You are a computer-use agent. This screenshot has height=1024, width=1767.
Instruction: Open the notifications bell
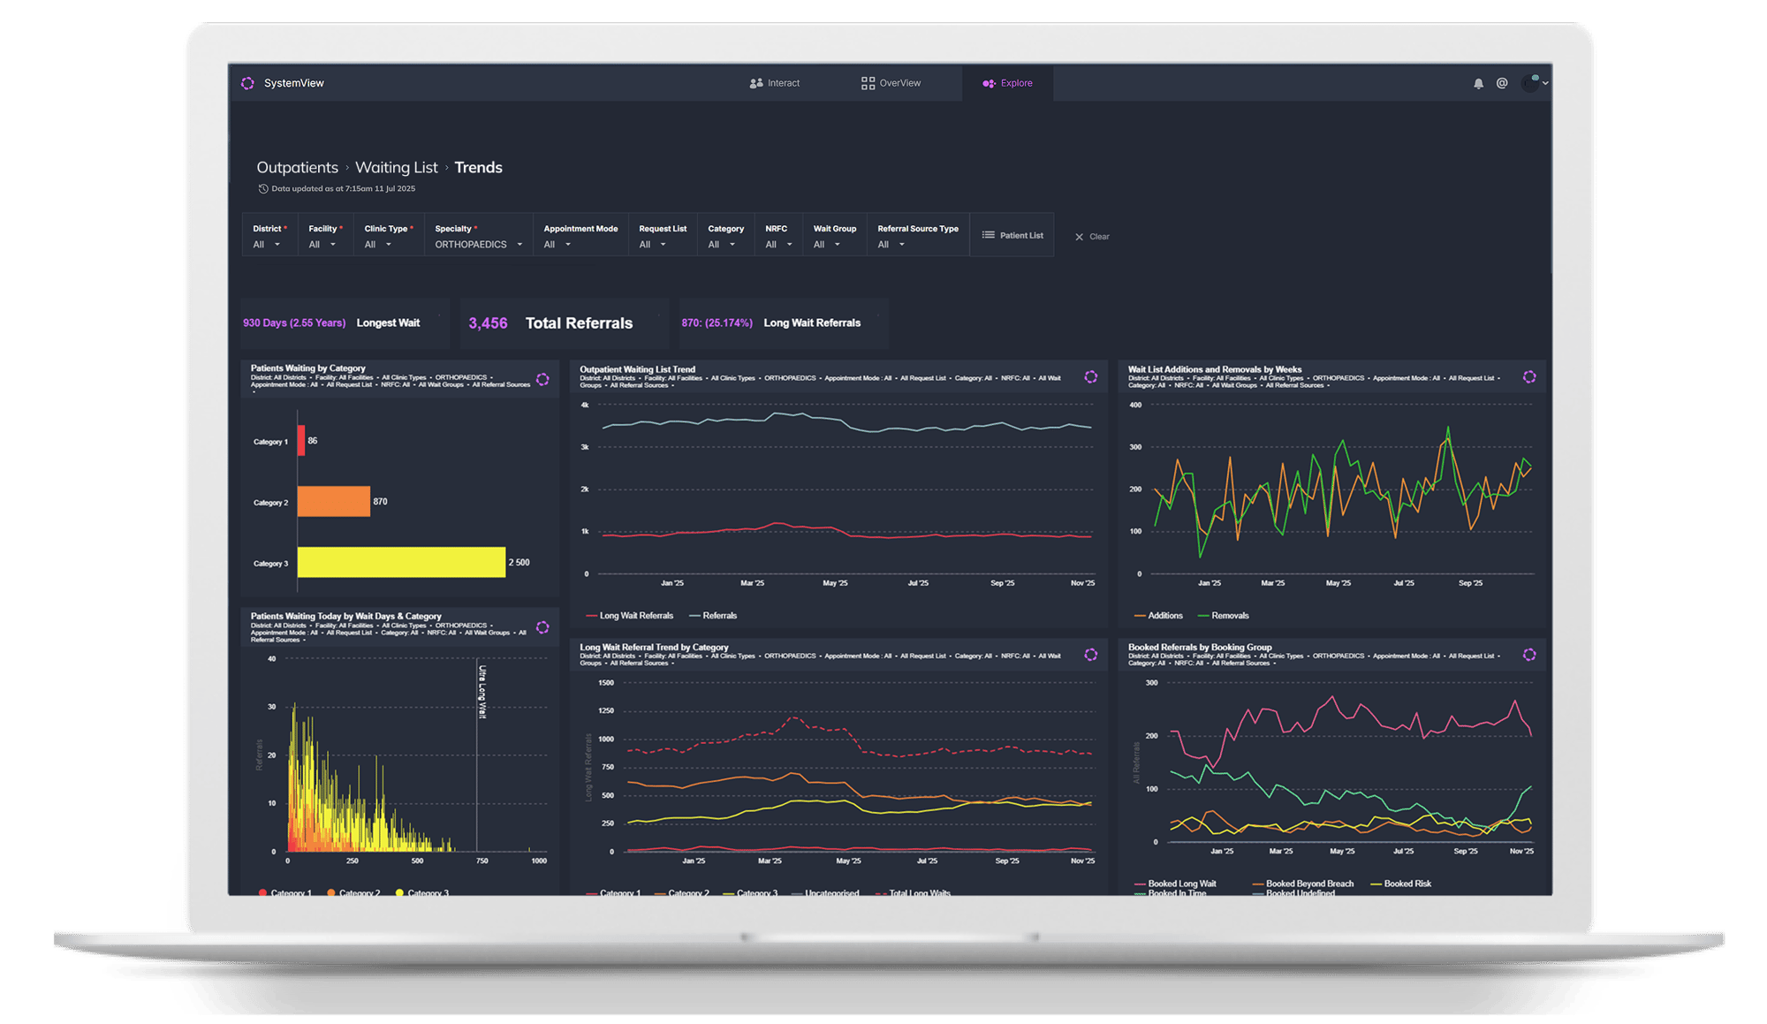pyautogui.click(x=1478, y=84)
